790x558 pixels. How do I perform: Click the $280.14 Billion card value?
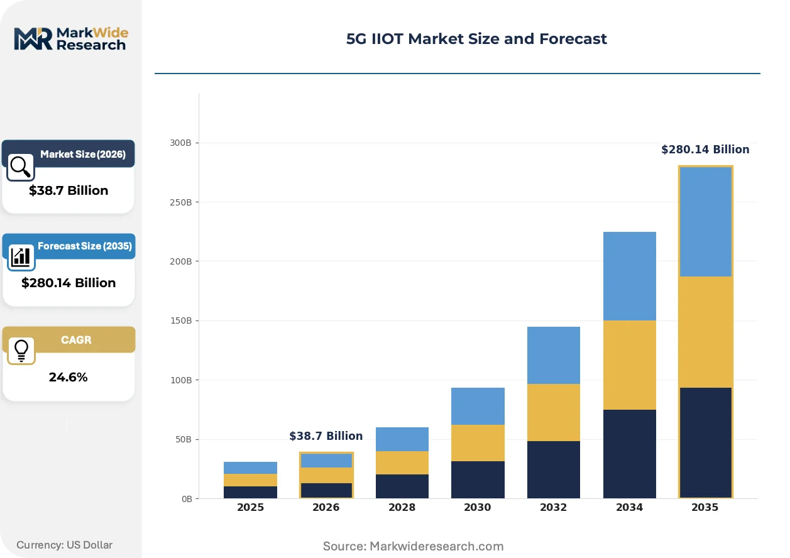click(x=69, y=283)
